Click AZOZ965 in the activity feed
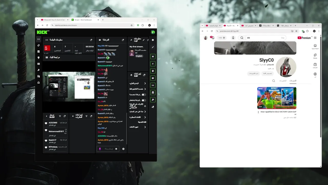Screen dimensions: 328x185 coord(53,123)
